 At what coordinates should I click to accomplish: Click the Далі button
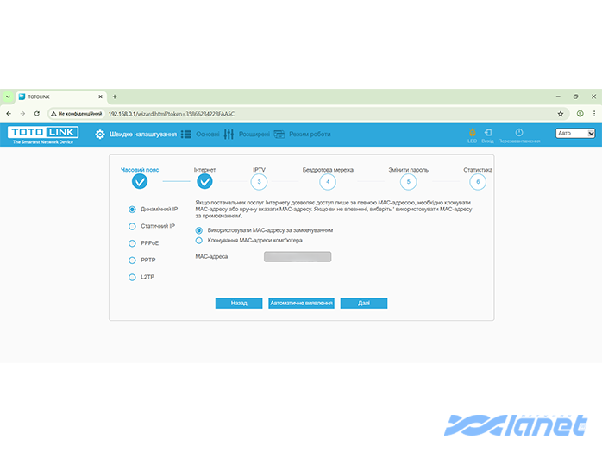click(x=363, y=304)
